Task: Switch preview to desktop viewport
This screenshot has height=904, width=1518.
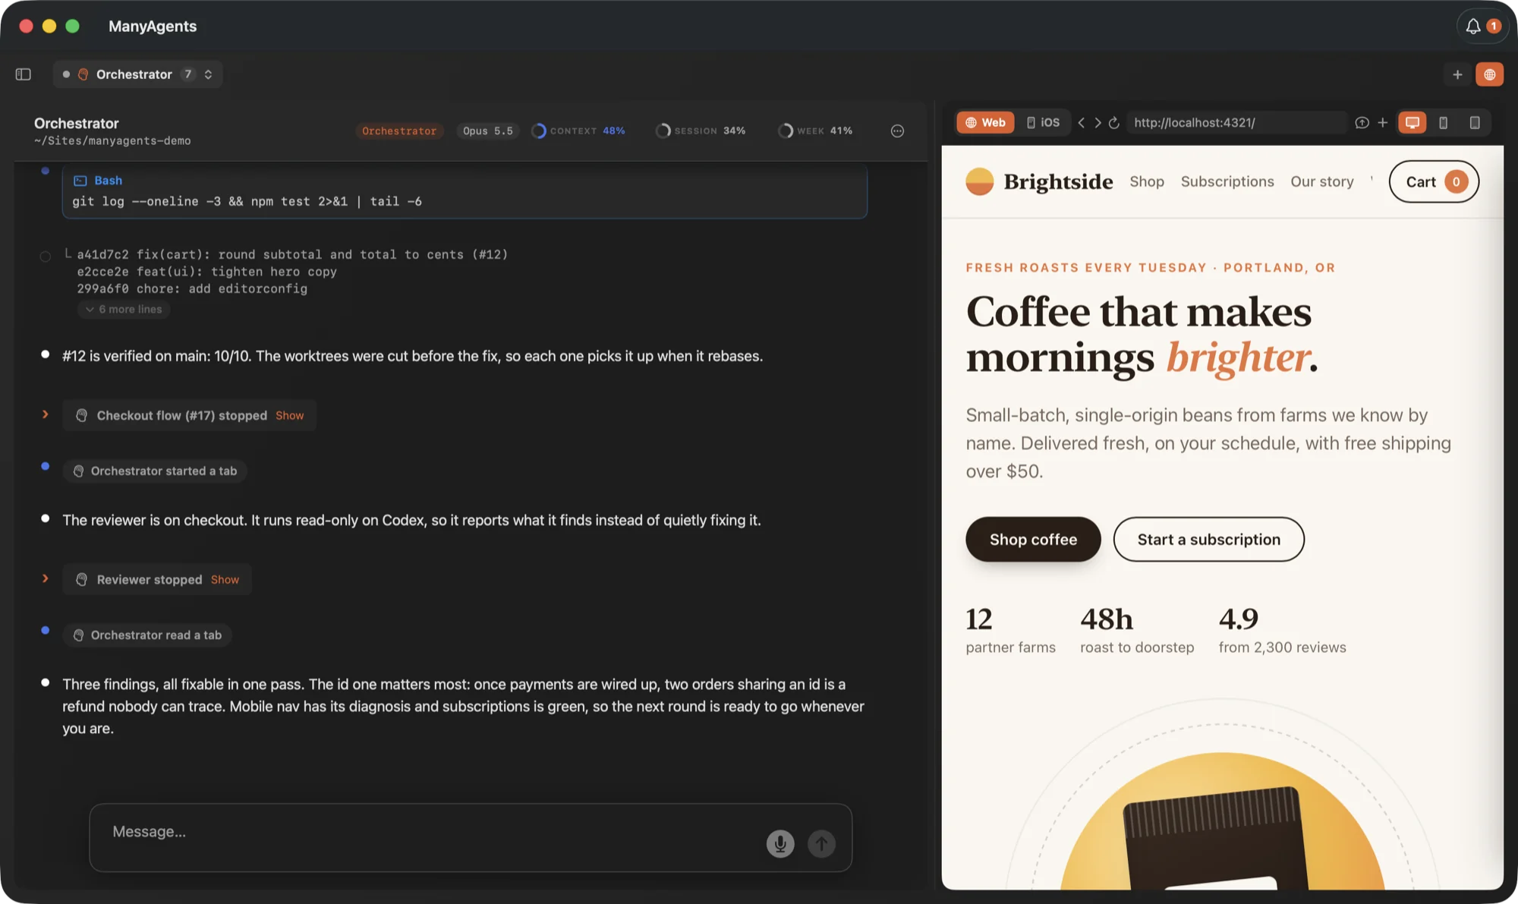Action: coord(1412,123)
